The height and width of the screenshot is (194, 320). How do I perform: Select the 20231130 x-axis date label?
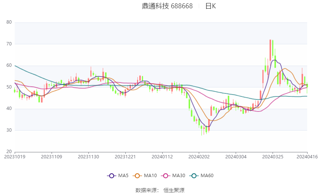[88, 157]
